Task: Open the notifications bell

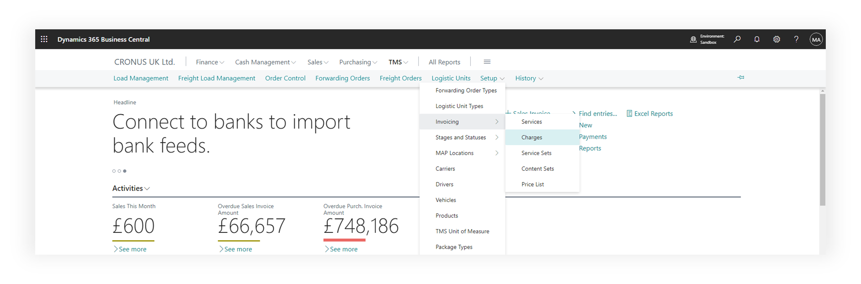Action: tap(757, 39)
